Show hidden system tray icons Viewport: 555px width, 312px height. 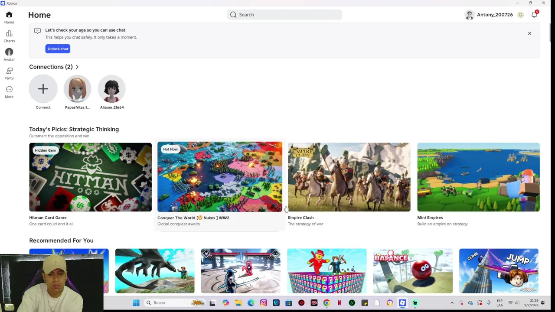point(452,303)
